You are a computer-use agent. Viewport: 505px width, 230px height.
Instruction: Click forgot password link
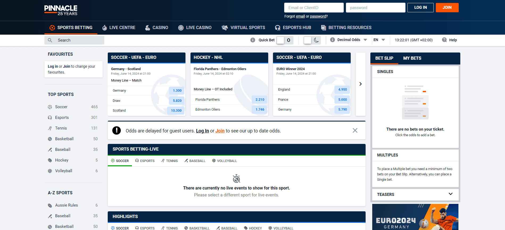(318, 16)
